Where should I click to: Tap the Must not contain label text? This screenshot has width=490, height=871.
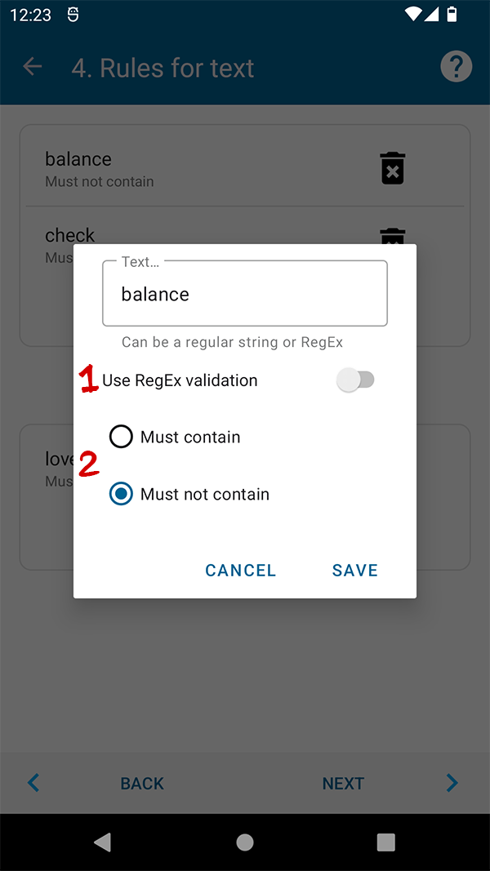(205, 494)
